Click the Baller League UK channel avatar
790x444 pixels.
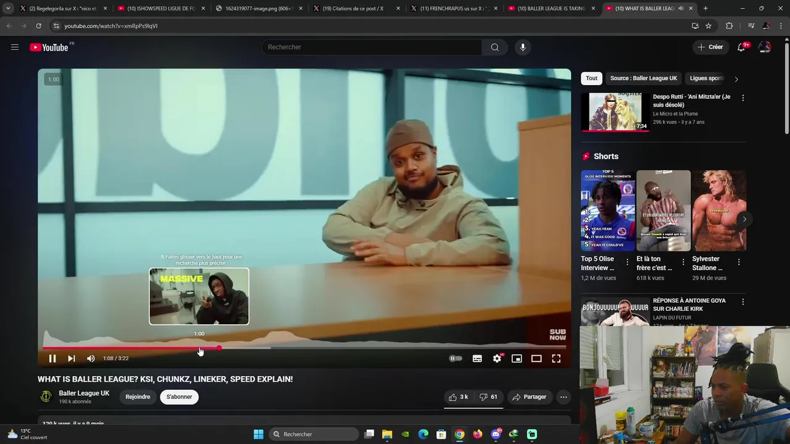[x=46, y=397]
